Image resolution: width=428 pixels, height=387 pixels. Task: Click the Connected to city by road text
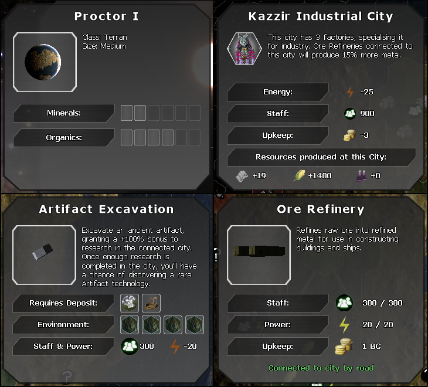click(321, 368)
